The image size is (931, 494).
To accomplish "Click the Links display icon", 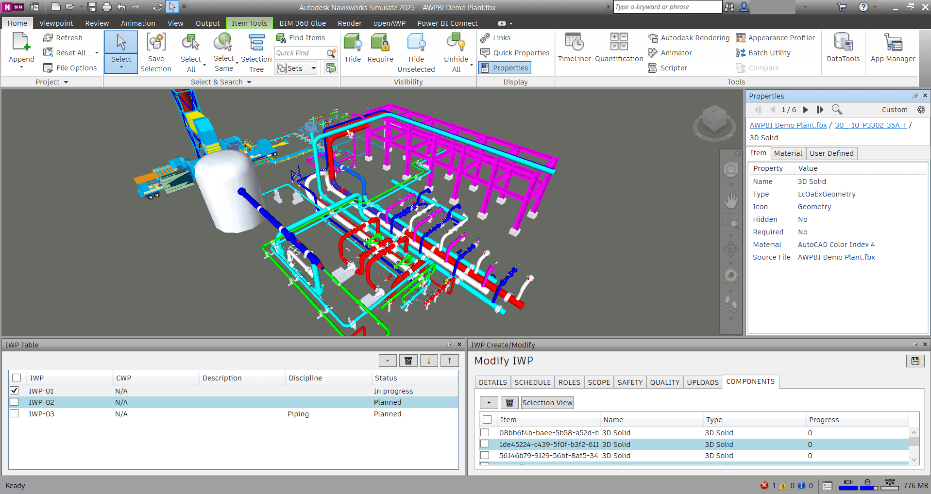I will point(485,38).
